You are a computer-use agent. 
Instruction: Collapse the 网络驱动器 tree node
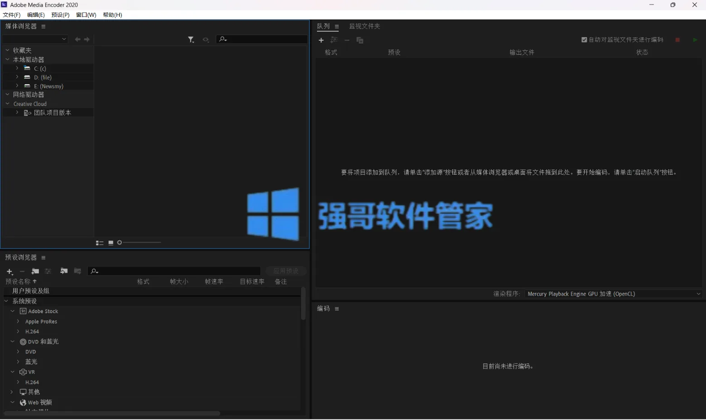click(7, 95)
